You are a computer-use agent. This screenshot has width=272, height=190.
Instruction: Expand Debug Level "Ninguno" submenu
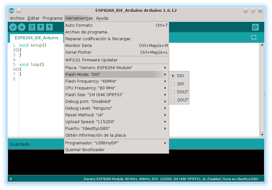(116, 108)
